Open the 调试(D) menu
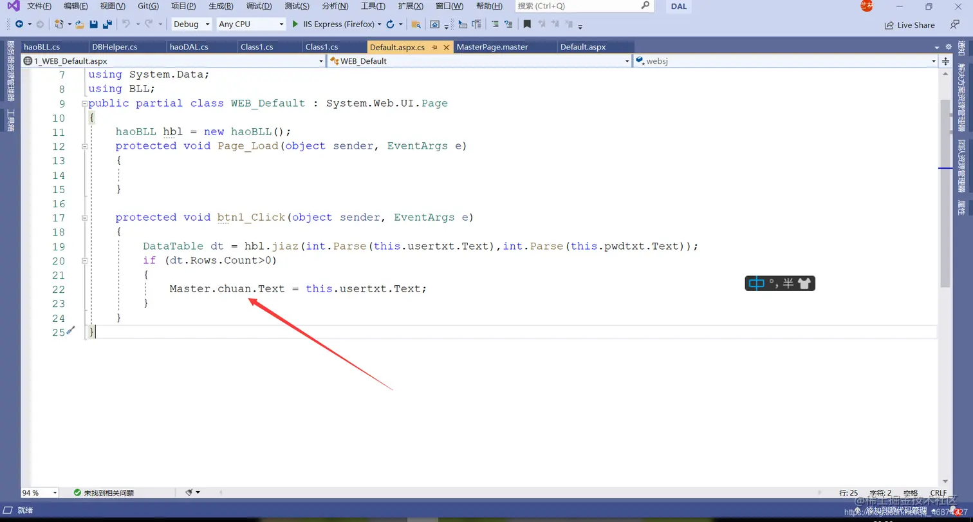This screenshot has width=973, height=522. pos(259,6)
